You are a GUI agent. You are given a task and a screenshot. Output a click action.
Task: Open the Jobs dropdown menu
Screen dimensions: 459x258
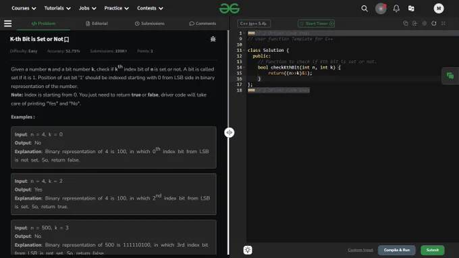click(x=87, y=9)
